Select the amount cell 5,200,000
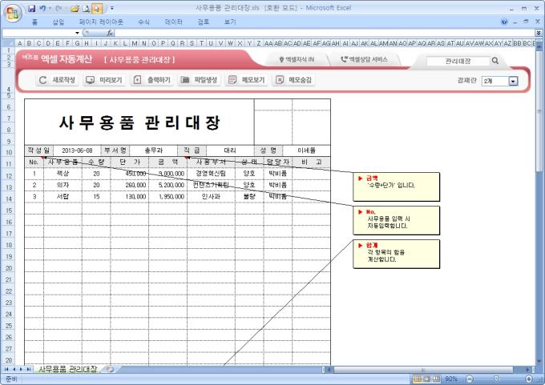Screen dimensions: 545x385 tap(168, 185)
